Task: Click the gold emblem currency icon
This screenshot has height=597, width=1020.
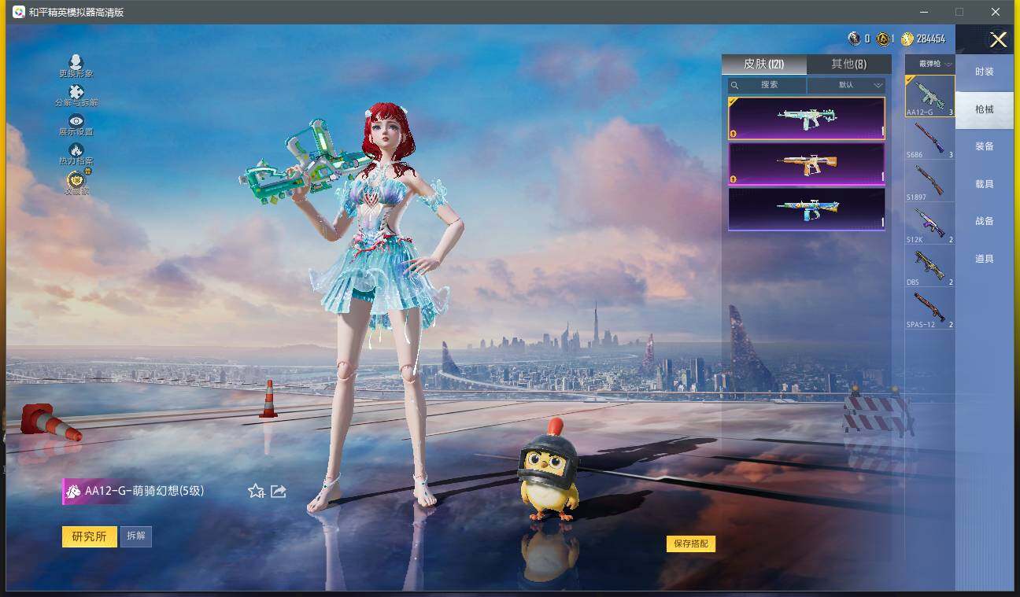Action: (883, 39)
